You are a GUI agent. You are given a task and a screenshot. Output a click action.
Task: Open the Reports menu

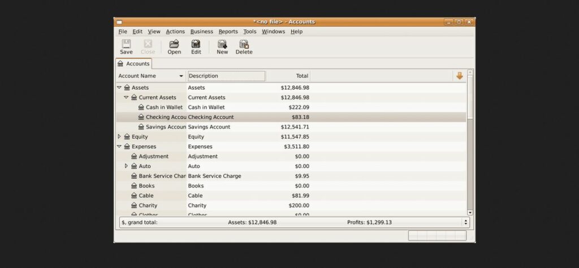click(228, 32)
